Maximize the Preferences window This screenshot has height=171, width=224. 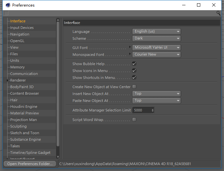[199, 5]
